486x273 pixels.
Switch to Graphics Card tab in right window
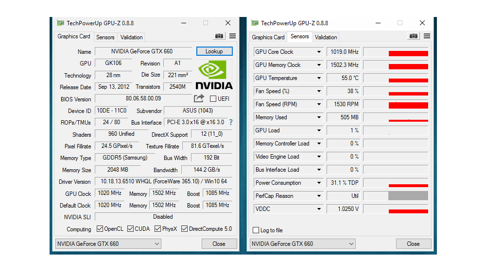point(268,37)
